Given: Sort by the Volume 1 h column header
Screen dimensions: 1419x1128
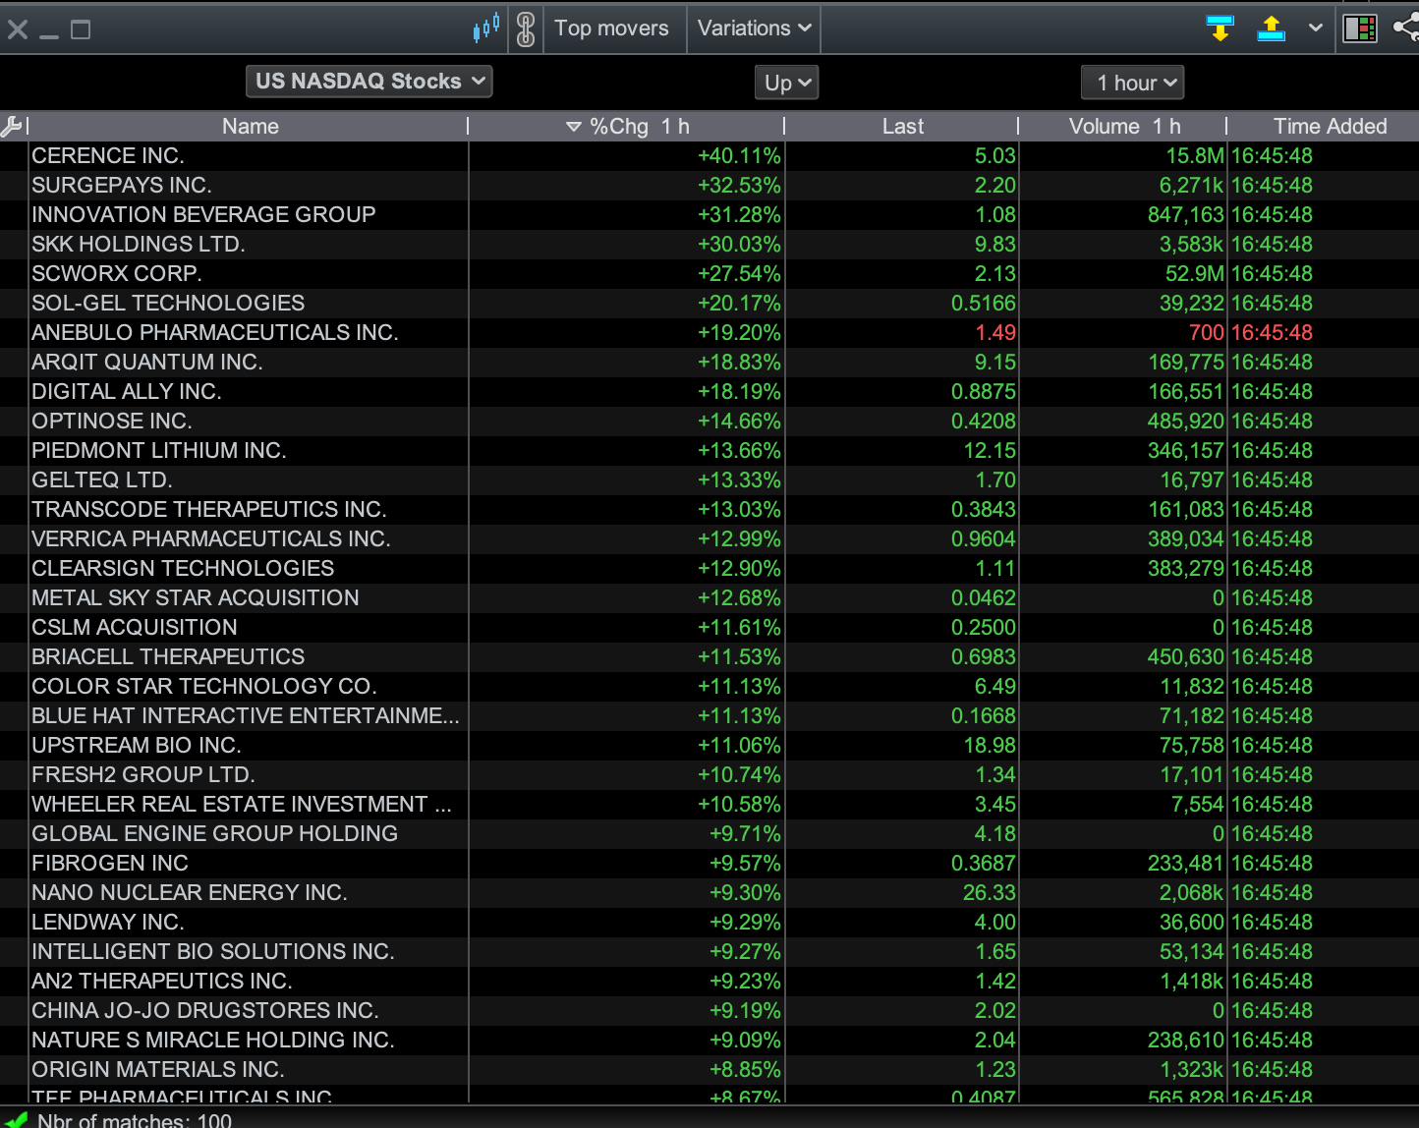Looking at the screenshot, I should click(x=1124, y=126).
